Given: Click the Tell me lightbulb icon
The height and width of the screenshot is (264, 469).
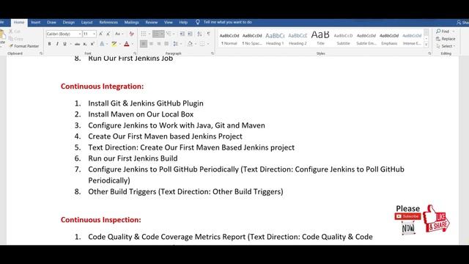Looking at the screenshot, I should pyautogui.click(x=198, y=22).
